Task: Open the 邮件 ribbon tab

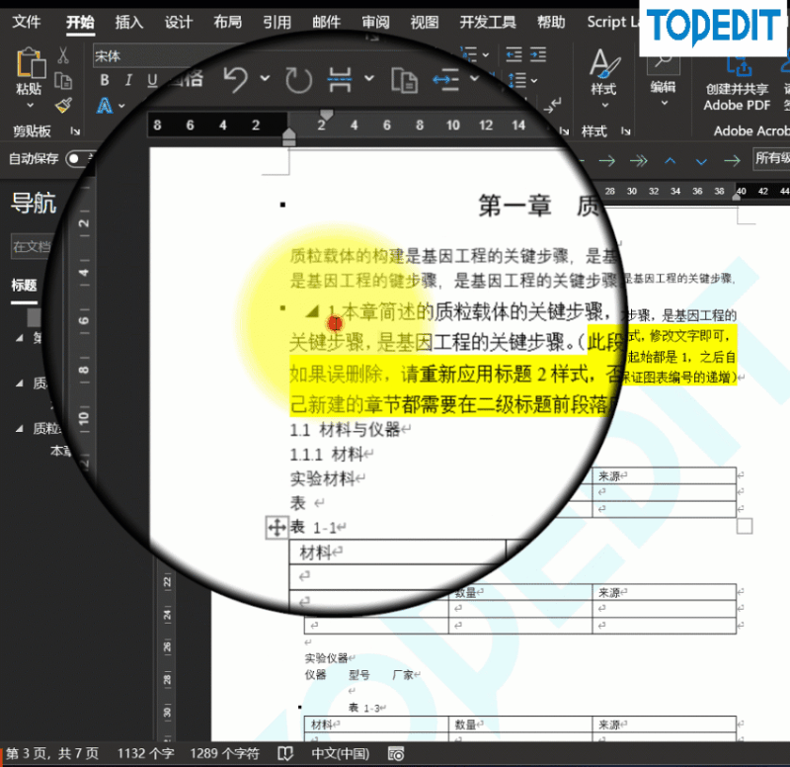Action: pos(326,22)
